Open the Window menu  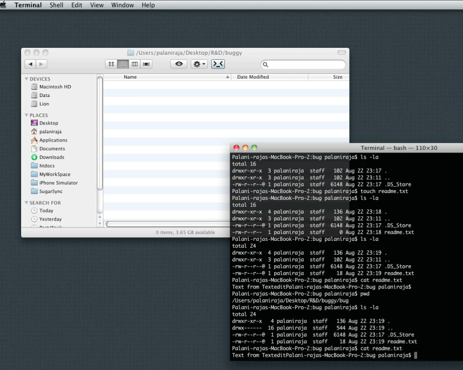click(x=123, y=5)
